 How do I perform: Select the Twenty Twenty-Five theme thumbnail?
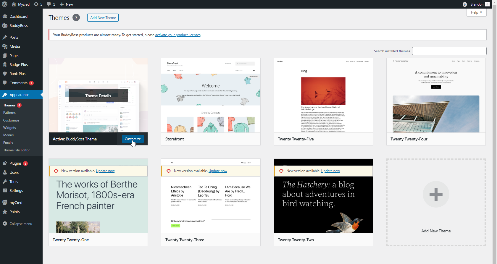pyautogui.click(x=323, y=95)
